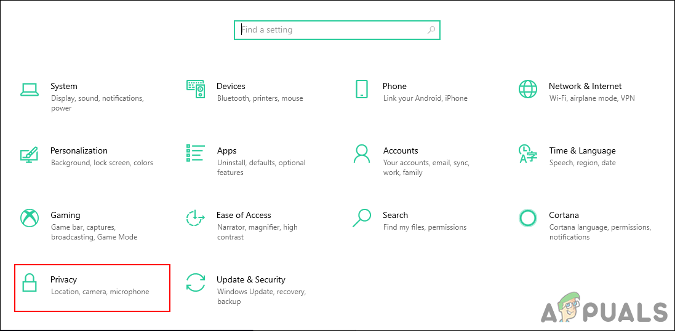Select the Search category title
Screen dimensions: 675x331
point(395,215)
